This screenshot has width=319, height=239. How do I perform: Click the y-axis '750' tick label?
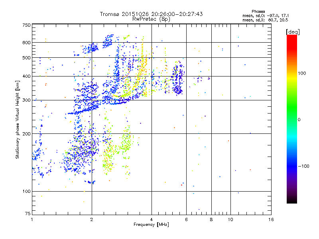(26, 25)
